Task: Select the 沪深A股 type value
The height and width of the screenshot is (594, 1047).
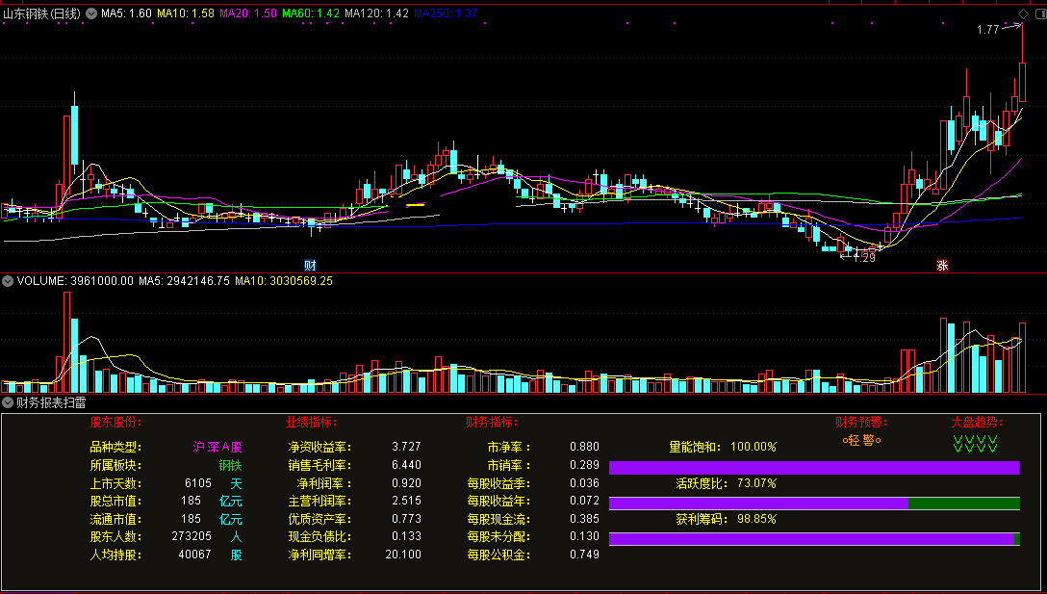Action: 217,447
